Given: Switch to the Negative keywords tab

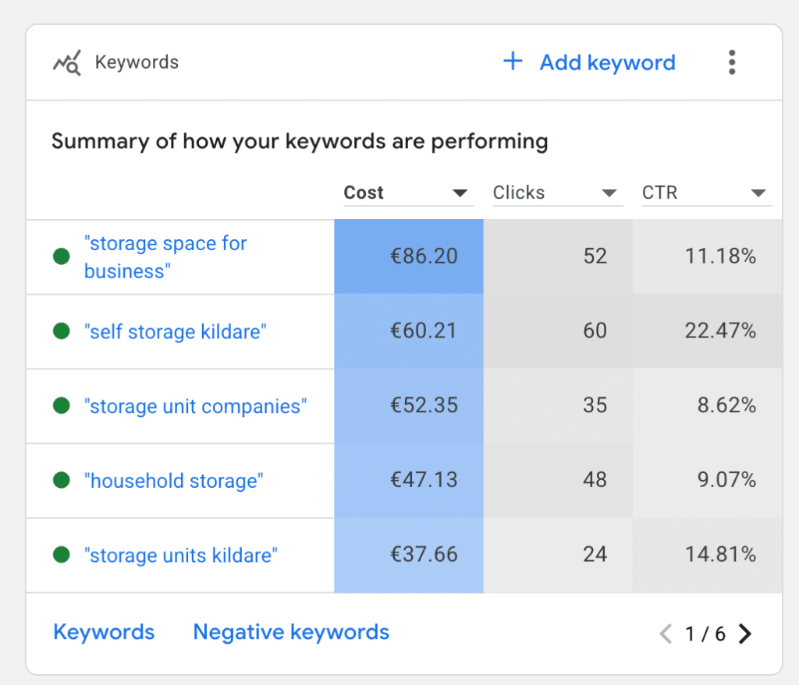Looking at the screenshot, I should 291,632.
